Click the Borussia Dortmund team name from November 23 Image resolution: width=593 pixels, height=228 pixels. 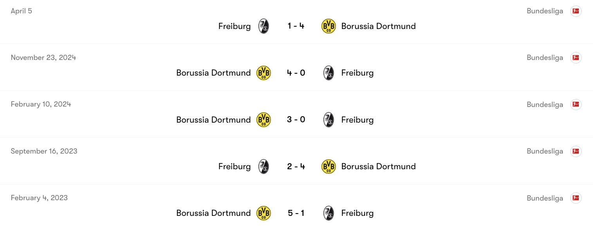pyautogui.click(x=213, y=73)
